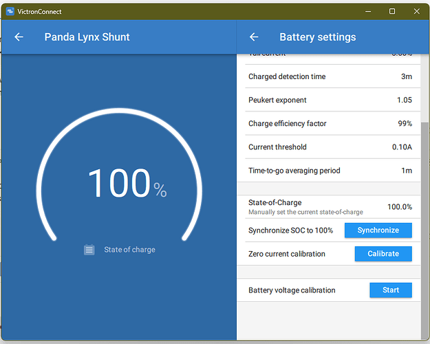
Task: Start battery voltage calibration
Action: coord(390,290)
